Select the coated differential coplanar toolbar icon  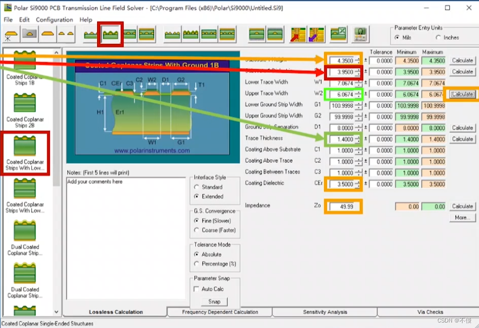191,34
